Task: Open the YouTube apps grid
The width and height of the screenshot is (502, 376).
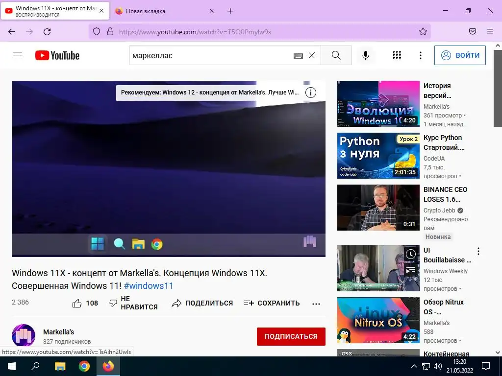Action: 397,55
